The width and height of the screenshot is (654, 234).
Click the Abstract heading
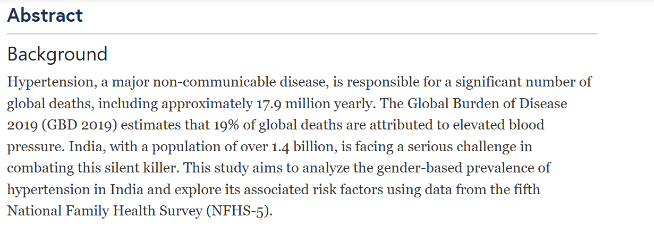point(45,15)
